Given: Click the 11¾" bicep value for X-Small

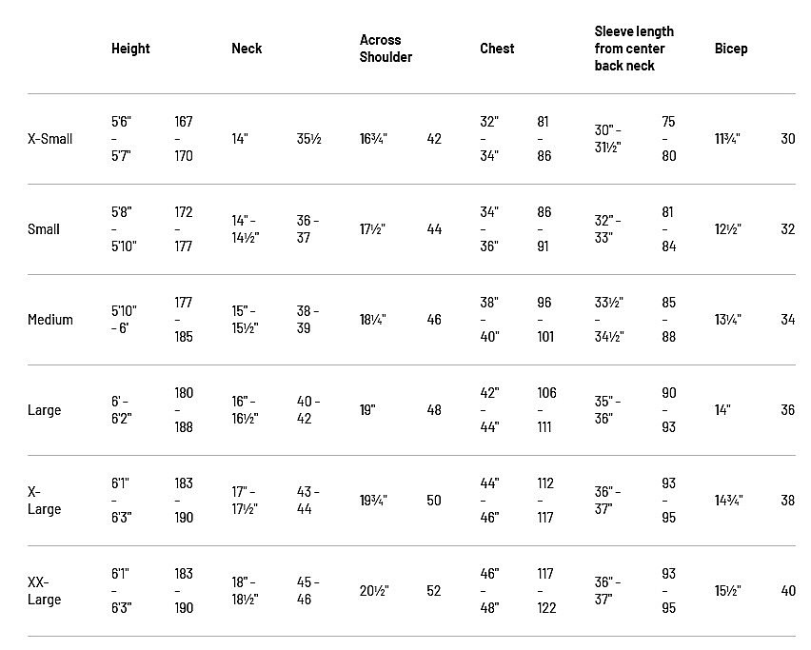Looking at the screenshot, I should [727, 139].
